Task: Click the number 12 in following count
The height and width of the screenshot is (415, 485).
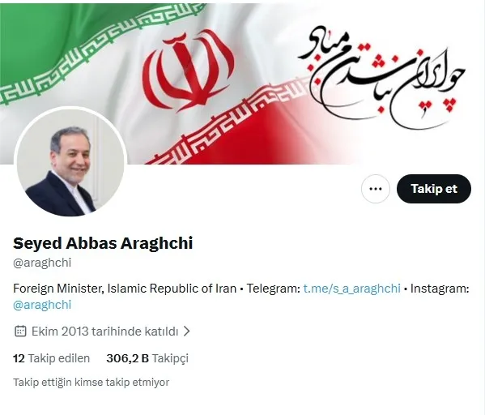Action: 19,358
